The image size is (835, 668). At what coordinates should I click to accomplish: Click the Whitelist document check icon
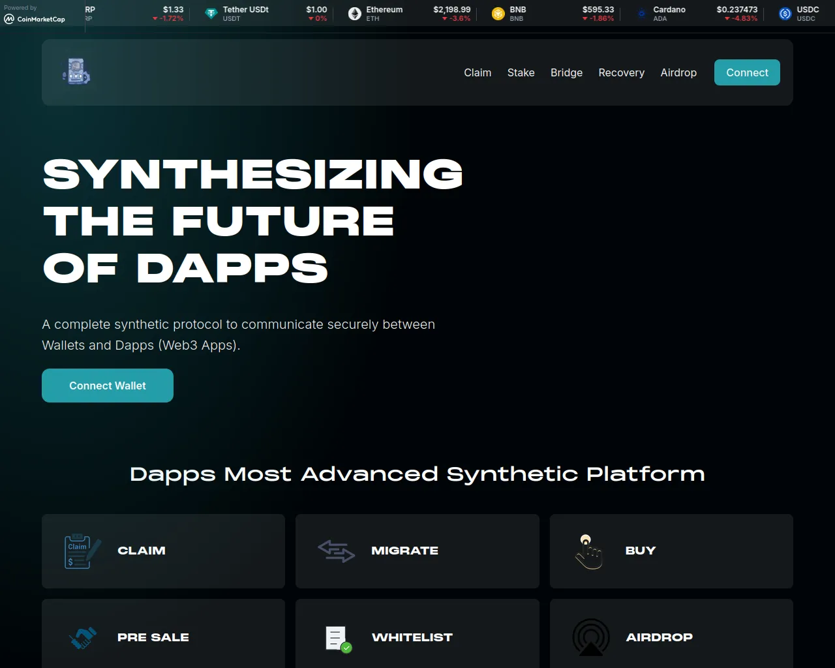339,639
